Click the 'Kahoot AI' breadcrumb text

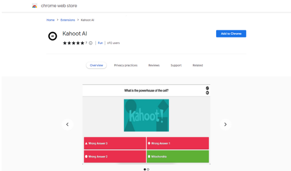coord(88,20)
